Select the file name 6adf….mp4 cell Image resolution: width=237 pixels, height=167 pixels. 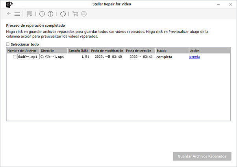[x=29, y=57]
